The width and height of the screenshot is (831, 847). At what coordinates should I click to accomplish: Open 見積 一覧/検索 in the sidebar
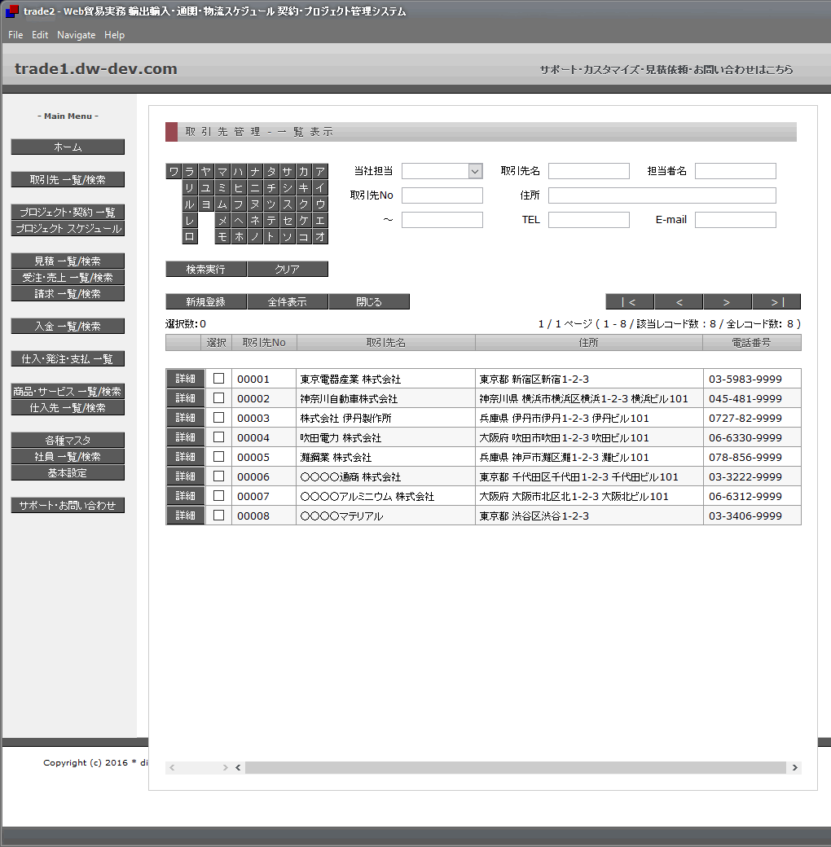coord(68,261)
